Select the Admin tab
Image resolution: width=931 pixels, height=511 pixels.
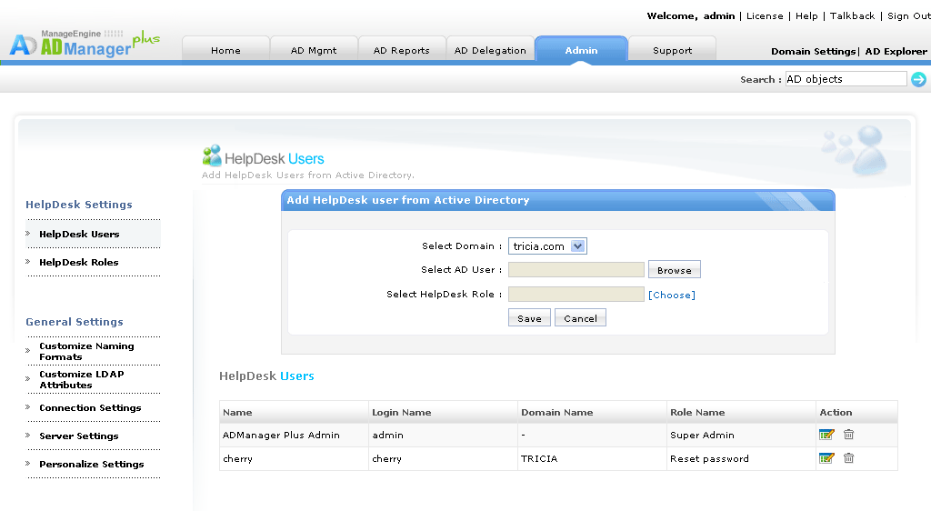point(581,50)
